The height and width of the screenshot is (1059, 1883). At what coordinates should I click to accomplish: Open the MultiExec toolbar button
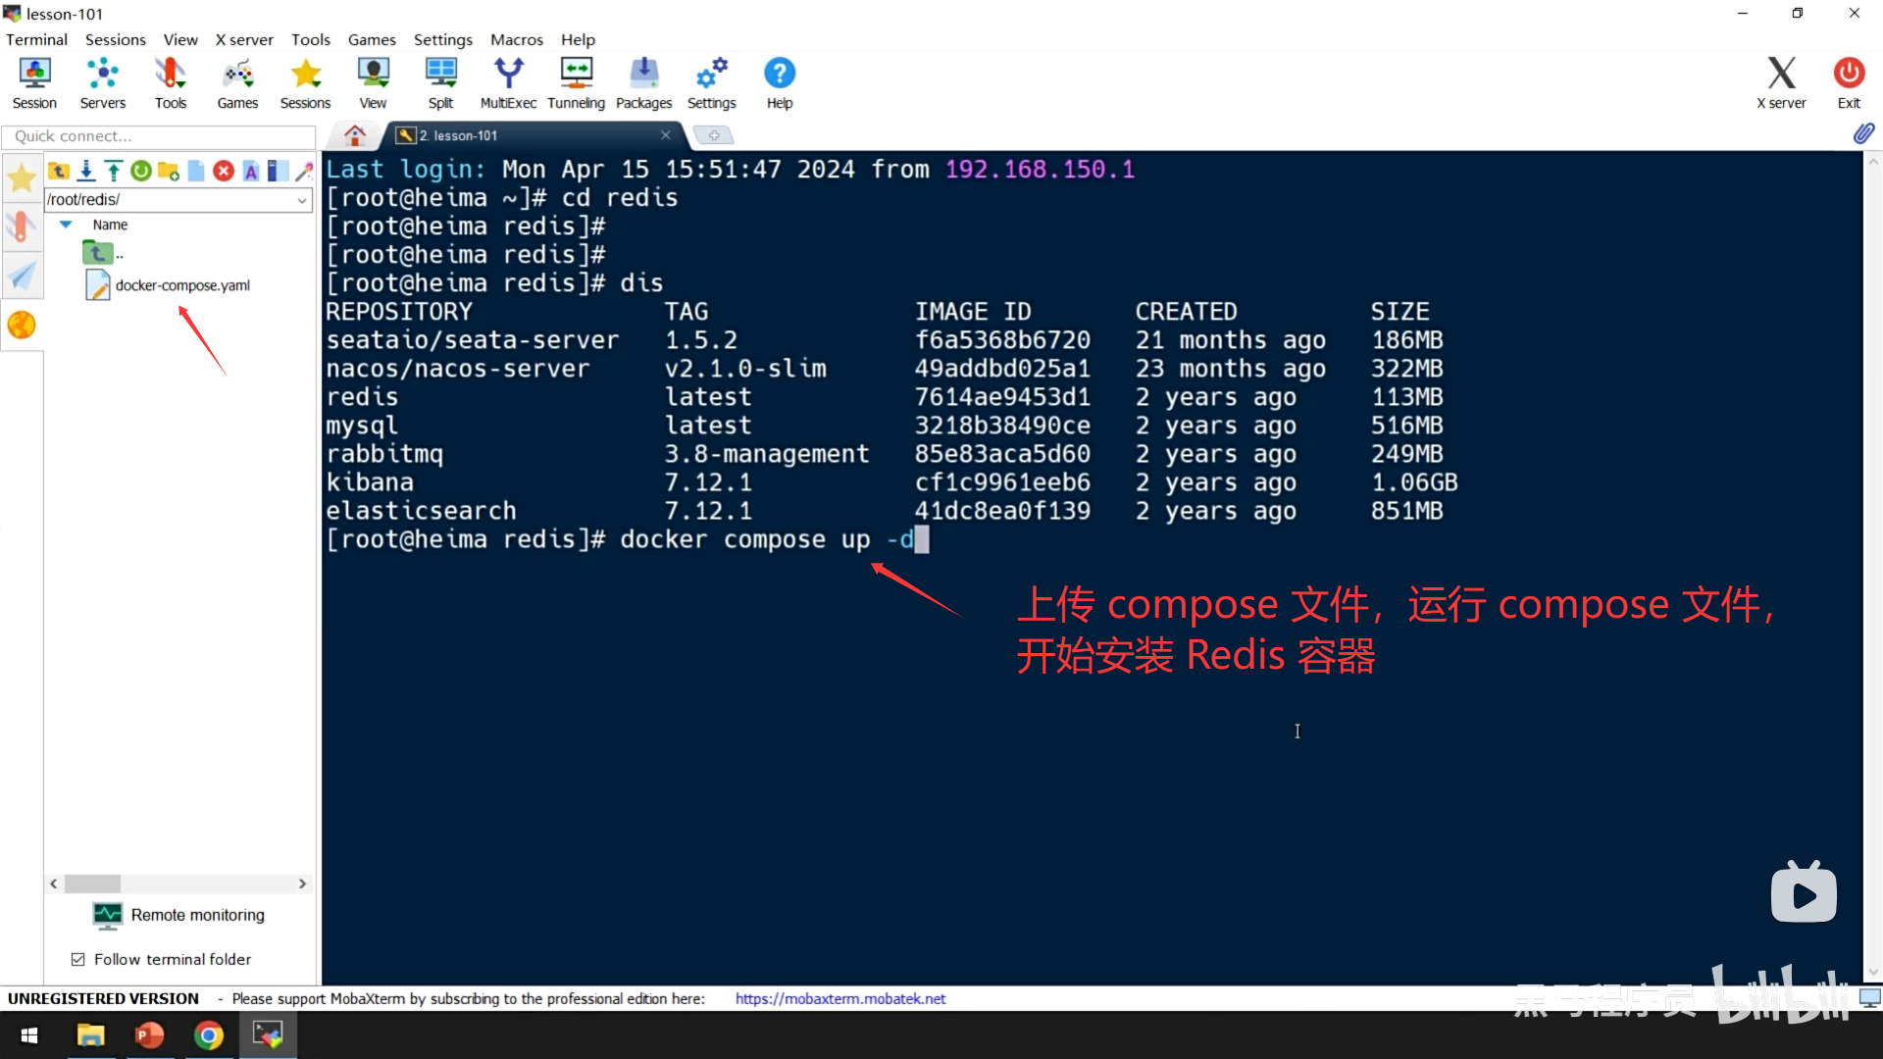click(x=508, y=82)
